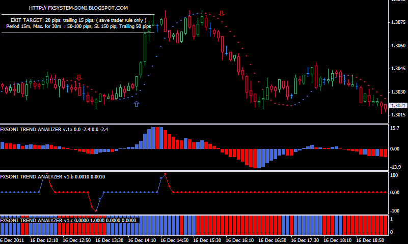408x244 pixels.
Task: Click the blue buy arrow below the candles
Action: click(x=137, y=104)
